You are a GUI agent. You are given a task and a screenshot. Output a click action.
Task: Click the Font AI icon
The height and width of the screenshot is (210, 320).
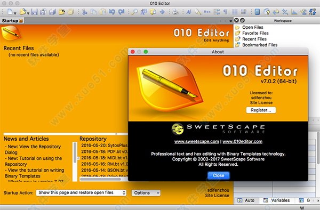coord(189,12)
